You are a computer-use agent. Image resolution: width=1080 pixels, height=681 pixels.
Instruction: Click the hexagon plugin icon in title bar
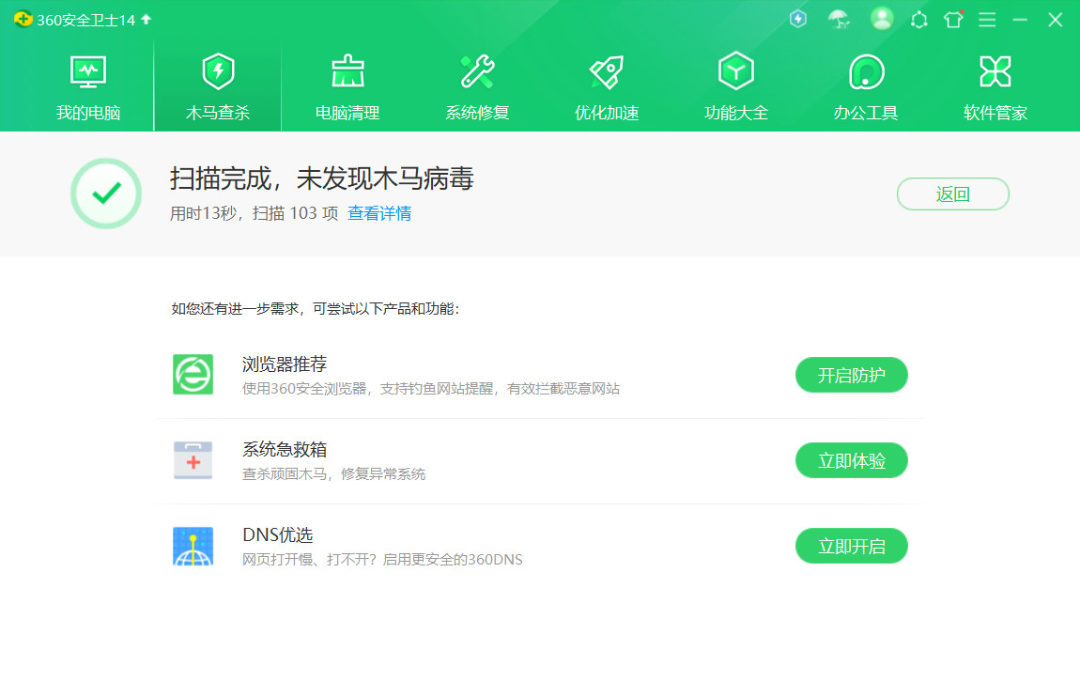pyautogui.click(x=918, y=20)
